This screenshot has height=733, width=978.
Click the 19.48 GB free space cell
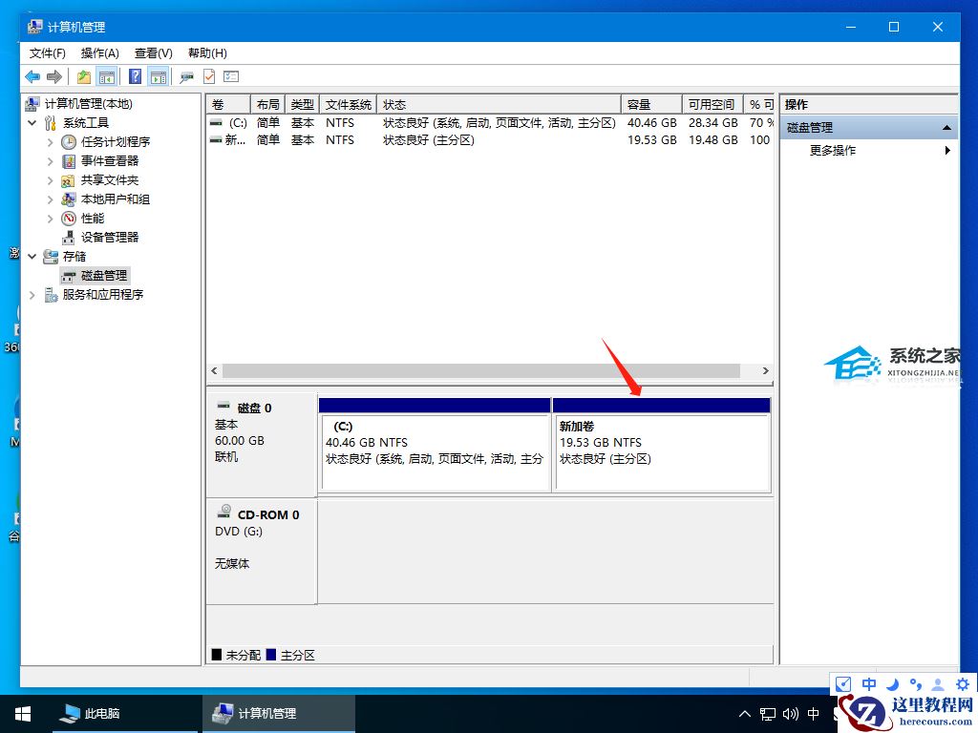tap(712, 140)
